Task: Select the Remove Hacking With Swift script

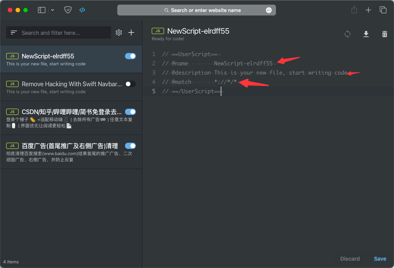Action: click(71, 87)
